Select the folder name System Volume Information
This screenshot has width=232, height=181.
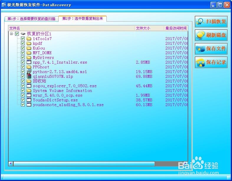pos(62,90)
